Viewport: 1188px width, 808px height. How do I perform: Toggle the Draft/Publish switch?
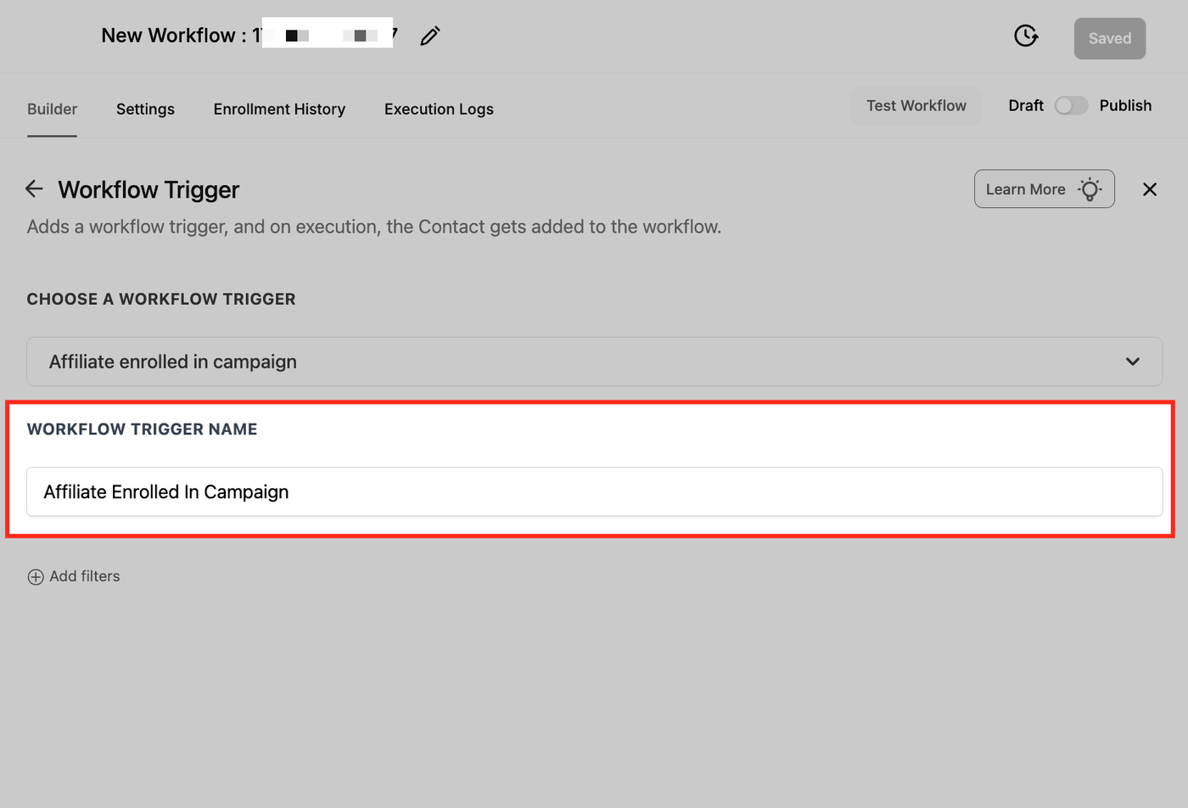(1071, 106)
